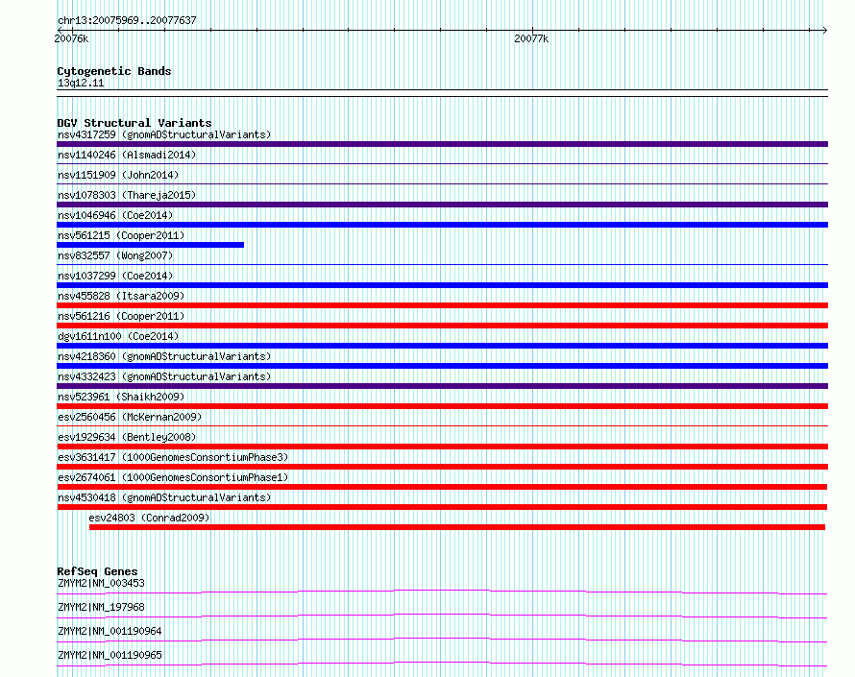855x677 pixels.
Task: Click the Cytogenetic Bands track title
Action: (x=114, y=71)
